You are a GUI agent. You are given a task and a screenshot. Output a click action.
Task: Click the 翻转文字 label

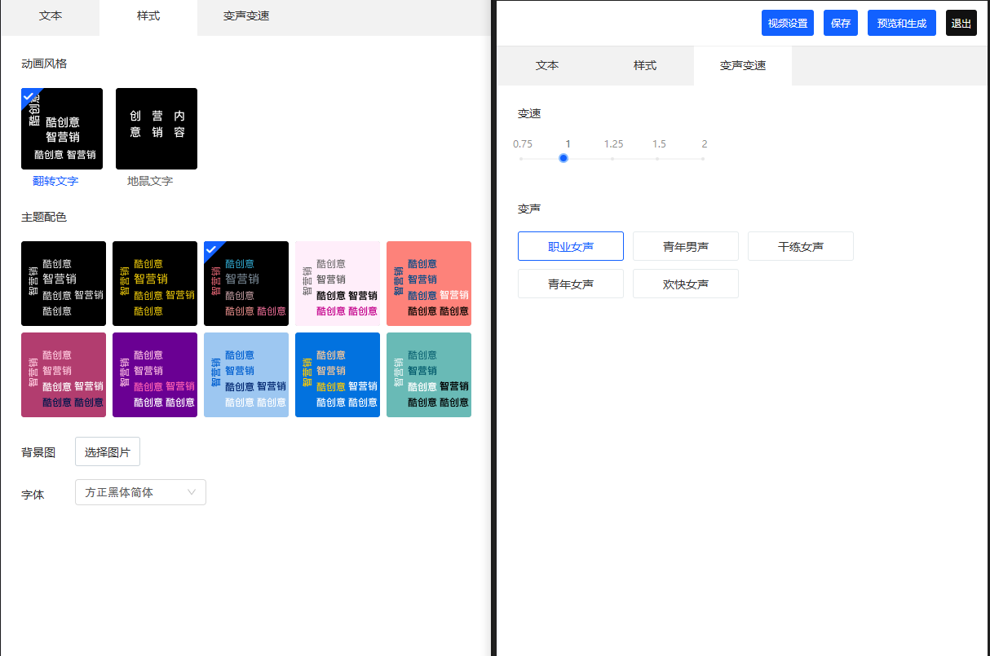pyautogui.click(x=55, y=181)
